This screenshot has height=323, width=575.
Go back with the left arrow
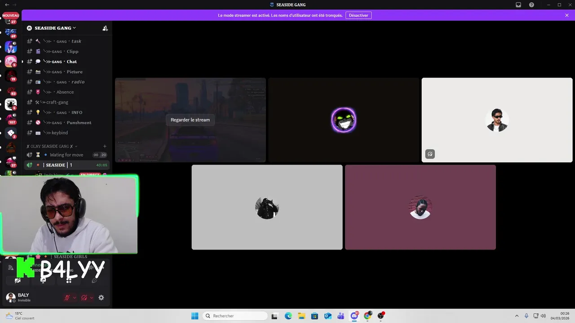[7, 4]
